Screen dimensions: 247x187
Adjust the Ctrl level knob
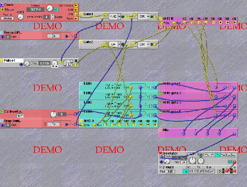[54, 114]
